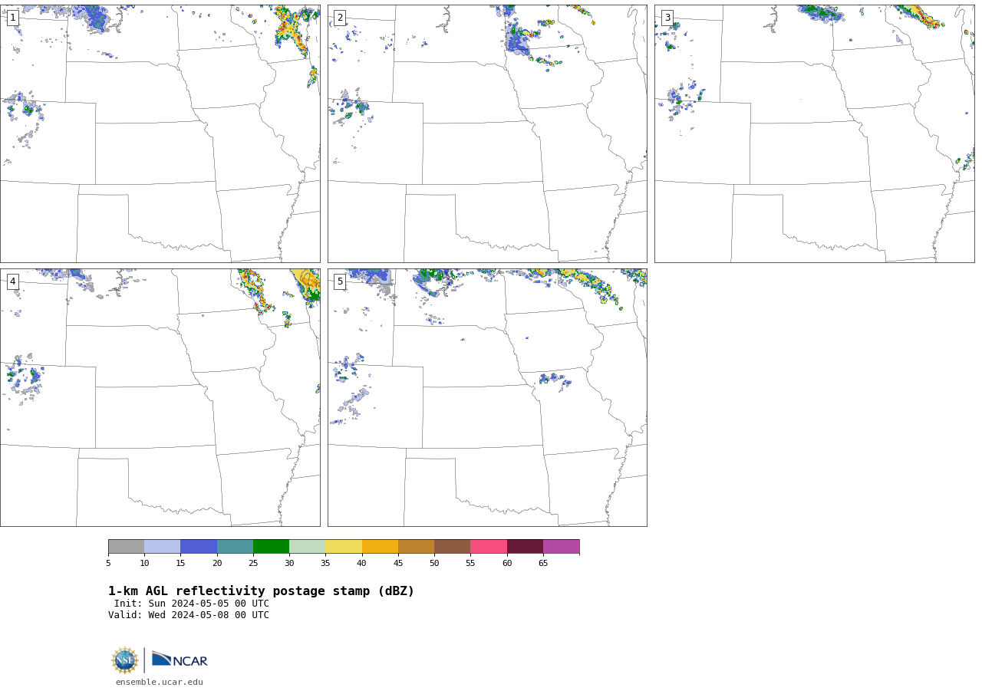Image resolution: width=982 pixels, height=691 pixels.
Task: Click the light blue 10-15 dBZ swatch
Action: [162, 547]
